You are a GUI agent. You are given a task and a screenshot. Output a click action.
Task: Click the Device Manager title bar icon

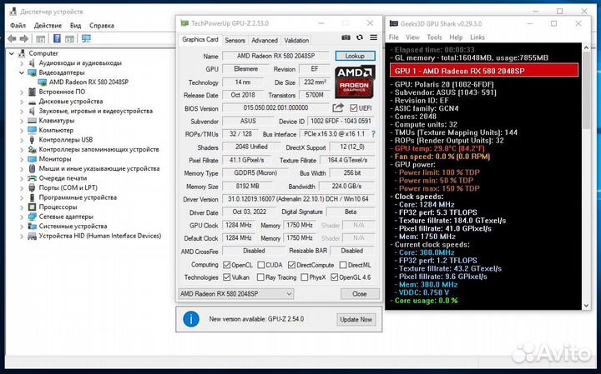[x=13, y=12]
